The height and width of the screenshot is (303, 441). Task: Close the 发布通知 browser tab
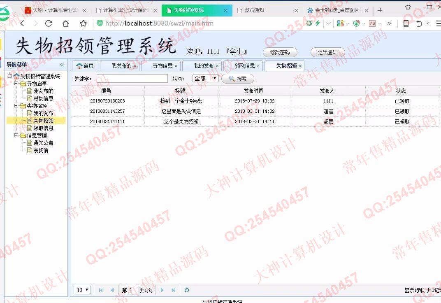(296, 10)
